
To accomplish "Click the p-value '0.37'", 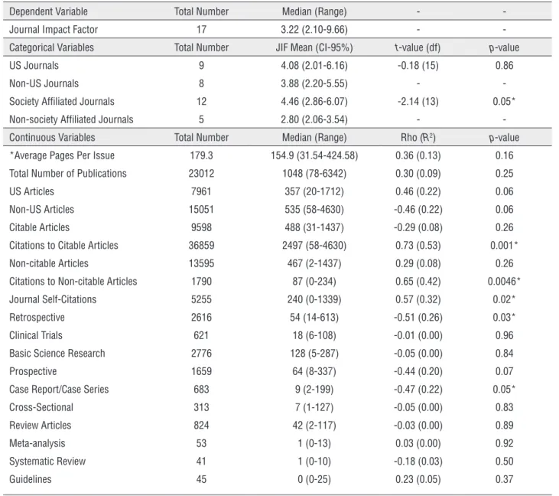I will 504,479.
